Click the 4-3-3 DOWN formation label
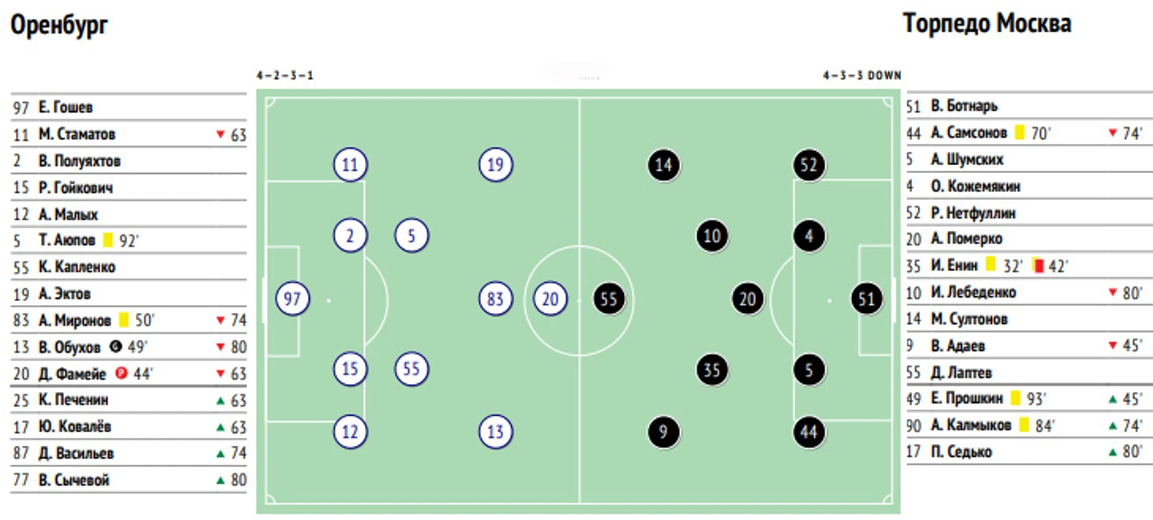Screen dimensions: 1153x520 pyautogui.click(x=861, y=76)
